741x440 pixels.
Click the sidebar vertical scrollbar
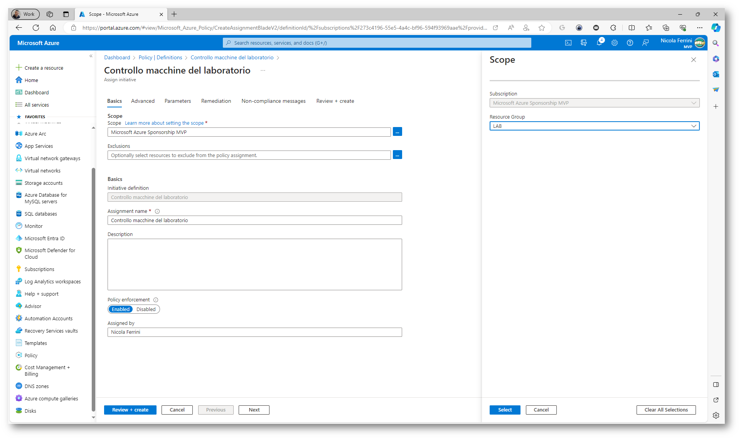pos(93,289)
